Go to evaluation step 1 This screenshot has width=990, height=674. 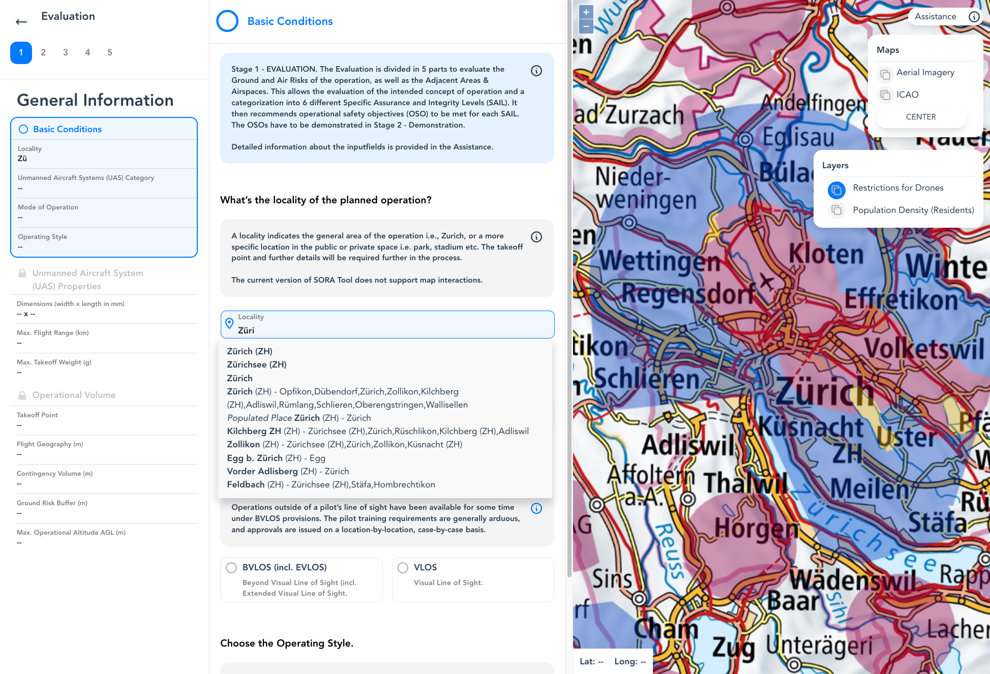pos(21,53)
